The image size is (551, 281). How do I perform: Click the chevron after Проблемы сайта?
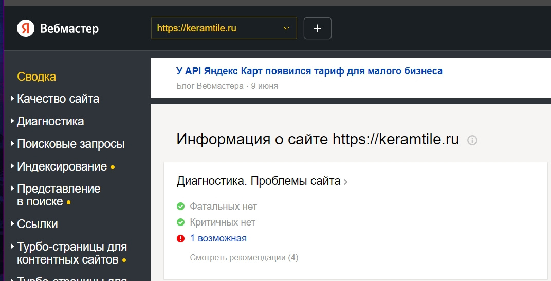coord(346,182)
